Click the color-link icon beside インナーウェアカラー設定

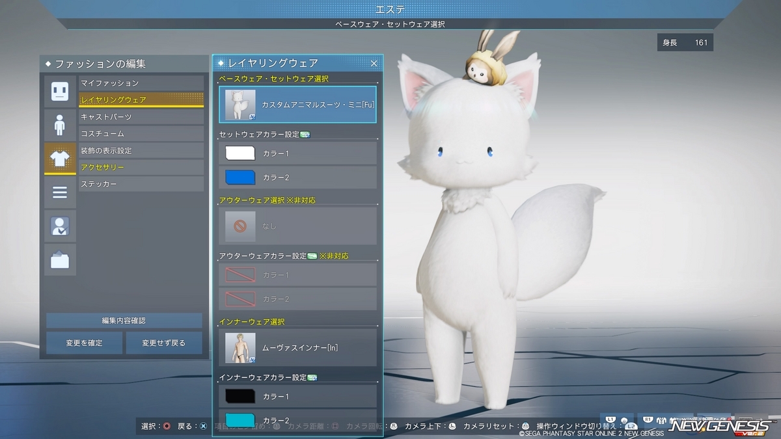click(x=312, y=377)
